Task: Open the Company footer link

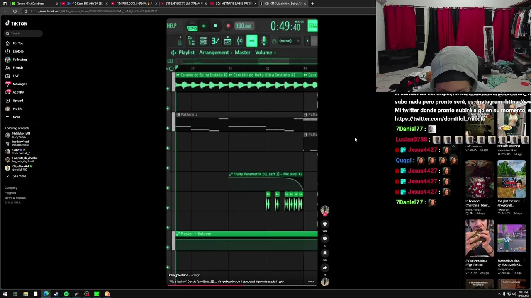Action: (x=11, y=188)
